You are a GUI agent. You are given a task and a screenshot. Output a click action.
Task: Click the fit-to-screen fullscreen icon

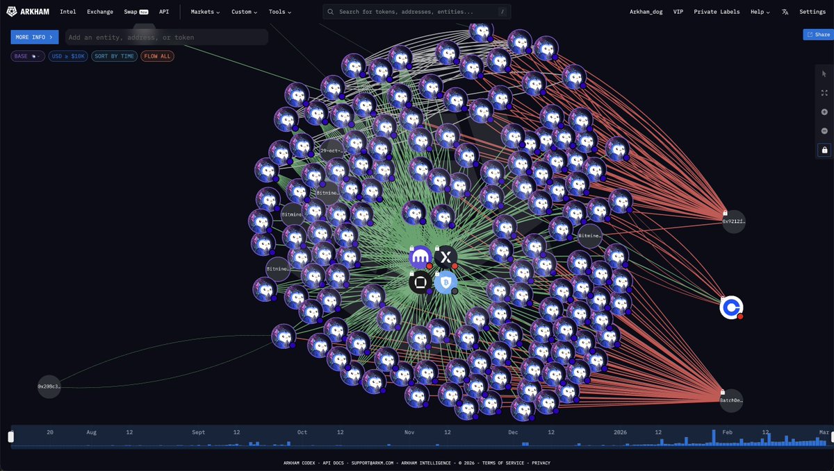click(x=824, y=93)
